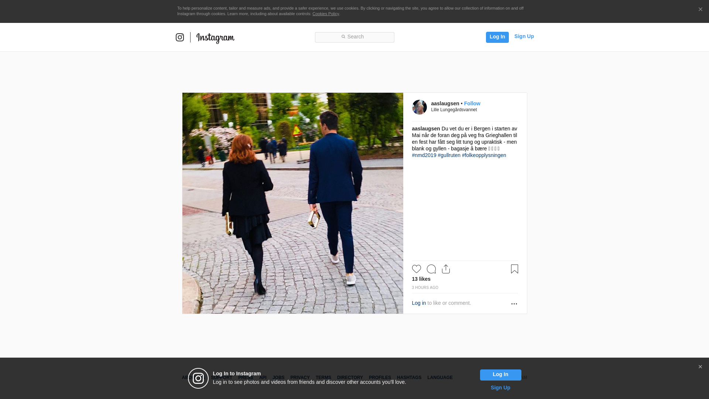Image resolution: width=709 pixels, height=399 pixels.
Task: Click the header Sign Up link
Action: pos(524,36)
